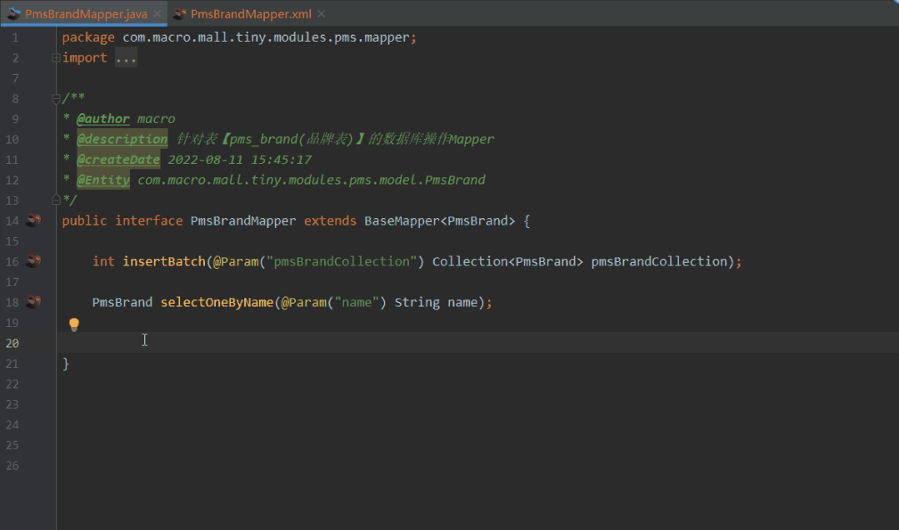This screenshot has width=899, height=530.
Task: Navigate to XML via selectOneByName gutter icon
Action: [x=33, y=302]
